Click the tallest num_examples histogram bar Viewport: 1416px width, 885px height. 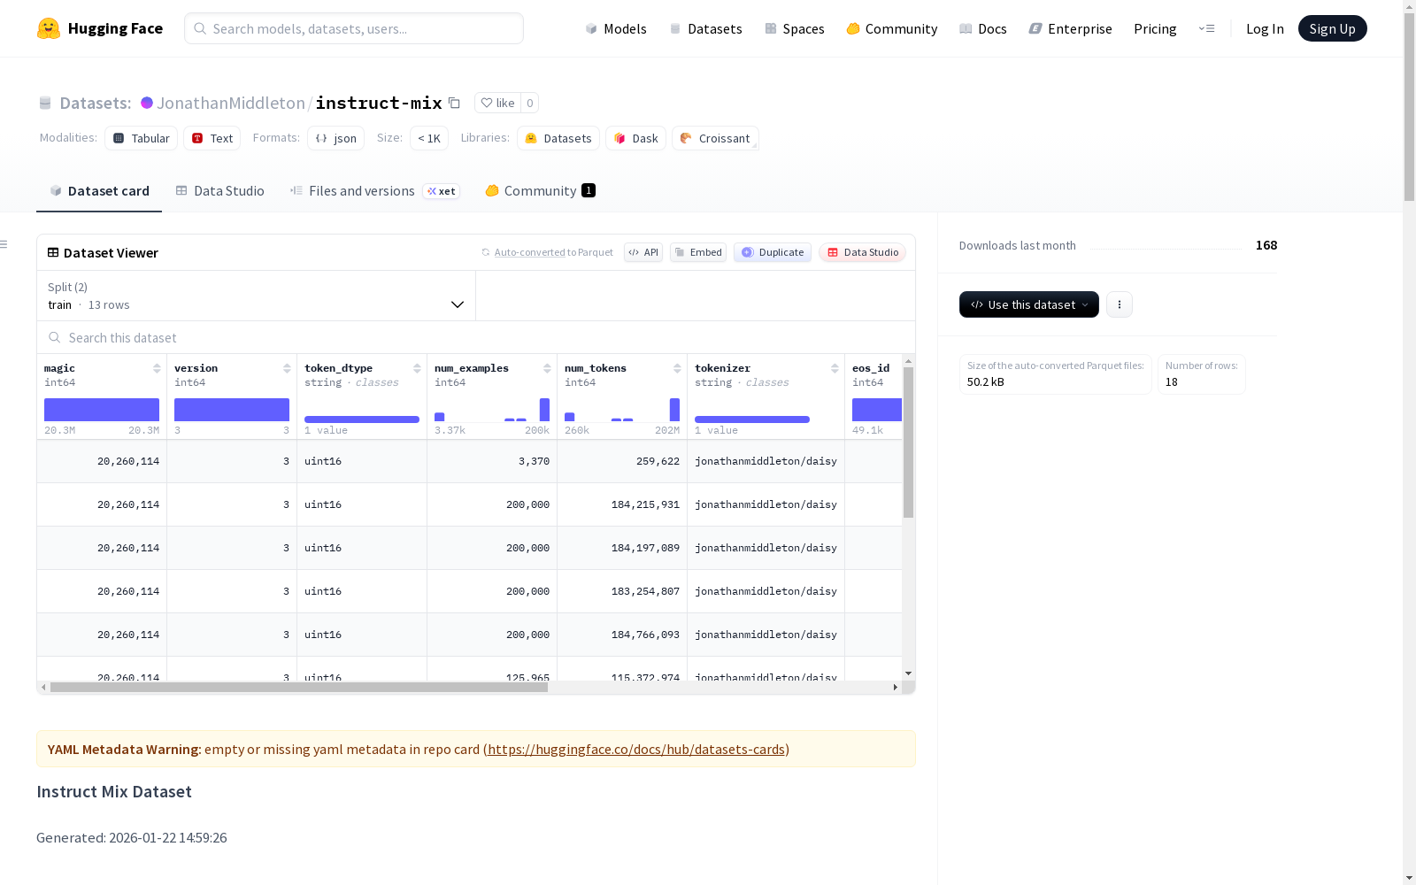(x=544, y=410)
